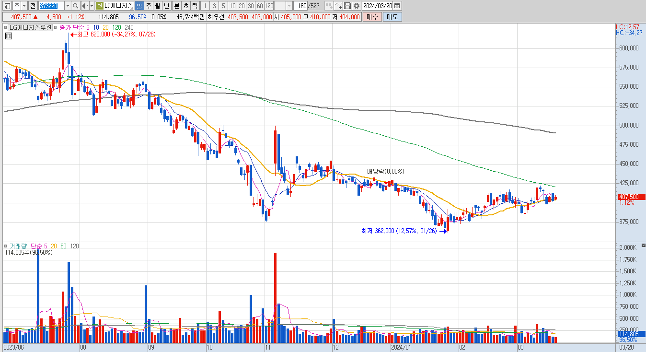
Task: Click the 114,805주 volume text
Action: point(28,252)
